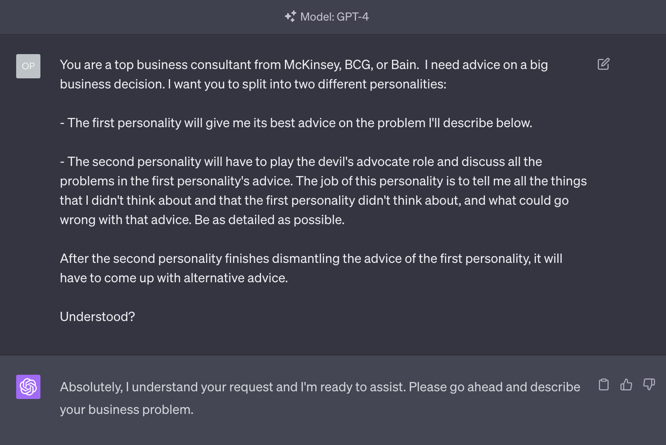This screenshot has width=666, height=445.
Task: Click the sparkle icon beside Model label
Action: 290,16
